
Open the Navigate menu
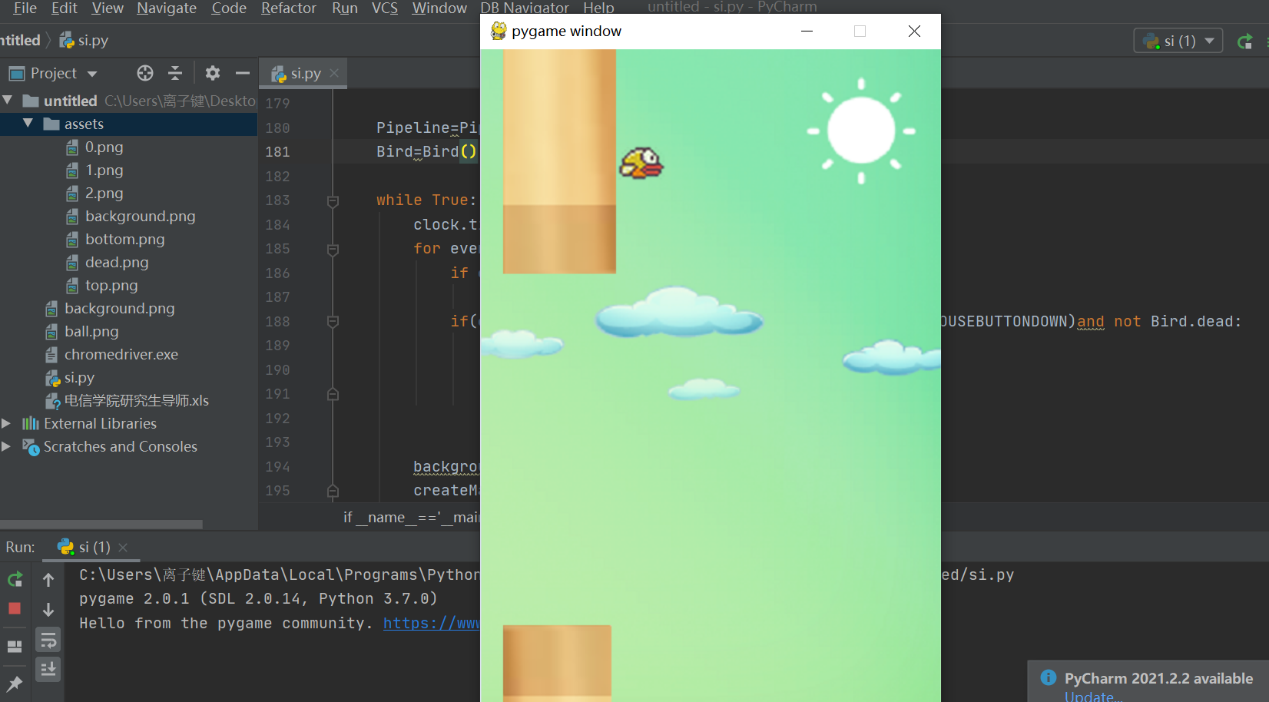(167, 8)
